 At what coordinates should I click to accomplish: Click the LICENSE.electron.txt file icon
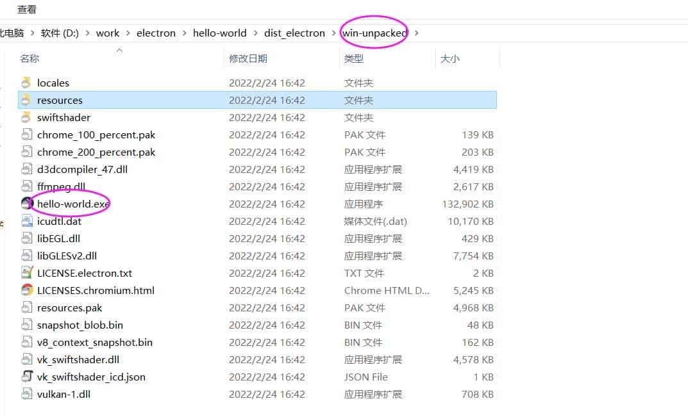tap(26, 273)
